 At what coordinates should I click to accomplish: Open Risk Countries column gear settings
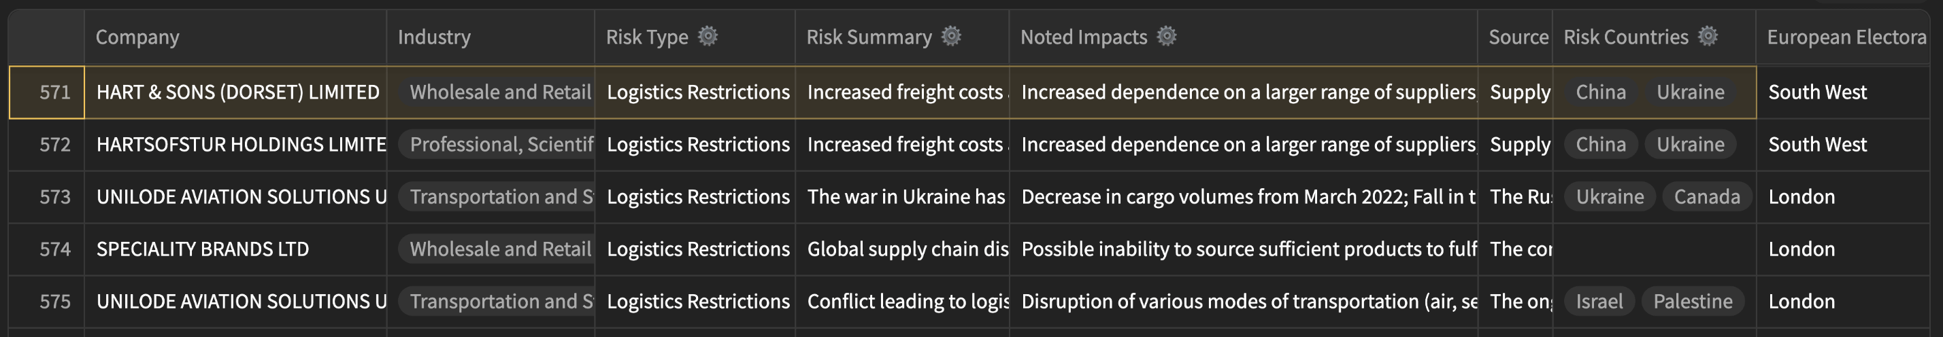[1708, 36]
